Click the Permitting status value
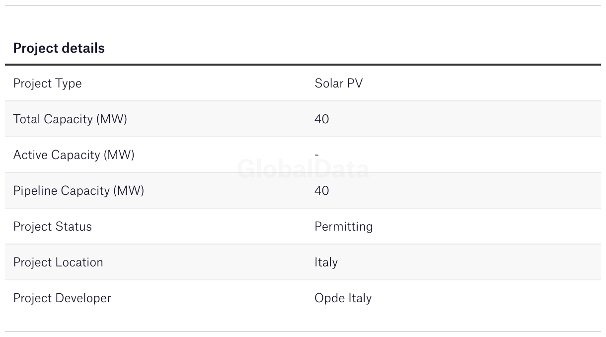This screenshot has width=606, height=337. pyautogui.click(x=344, y=227)
